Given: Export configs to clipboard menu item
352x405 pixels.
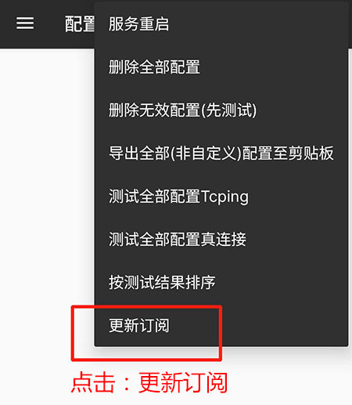Looking at the screenshot, I should [x=221, y=153].
